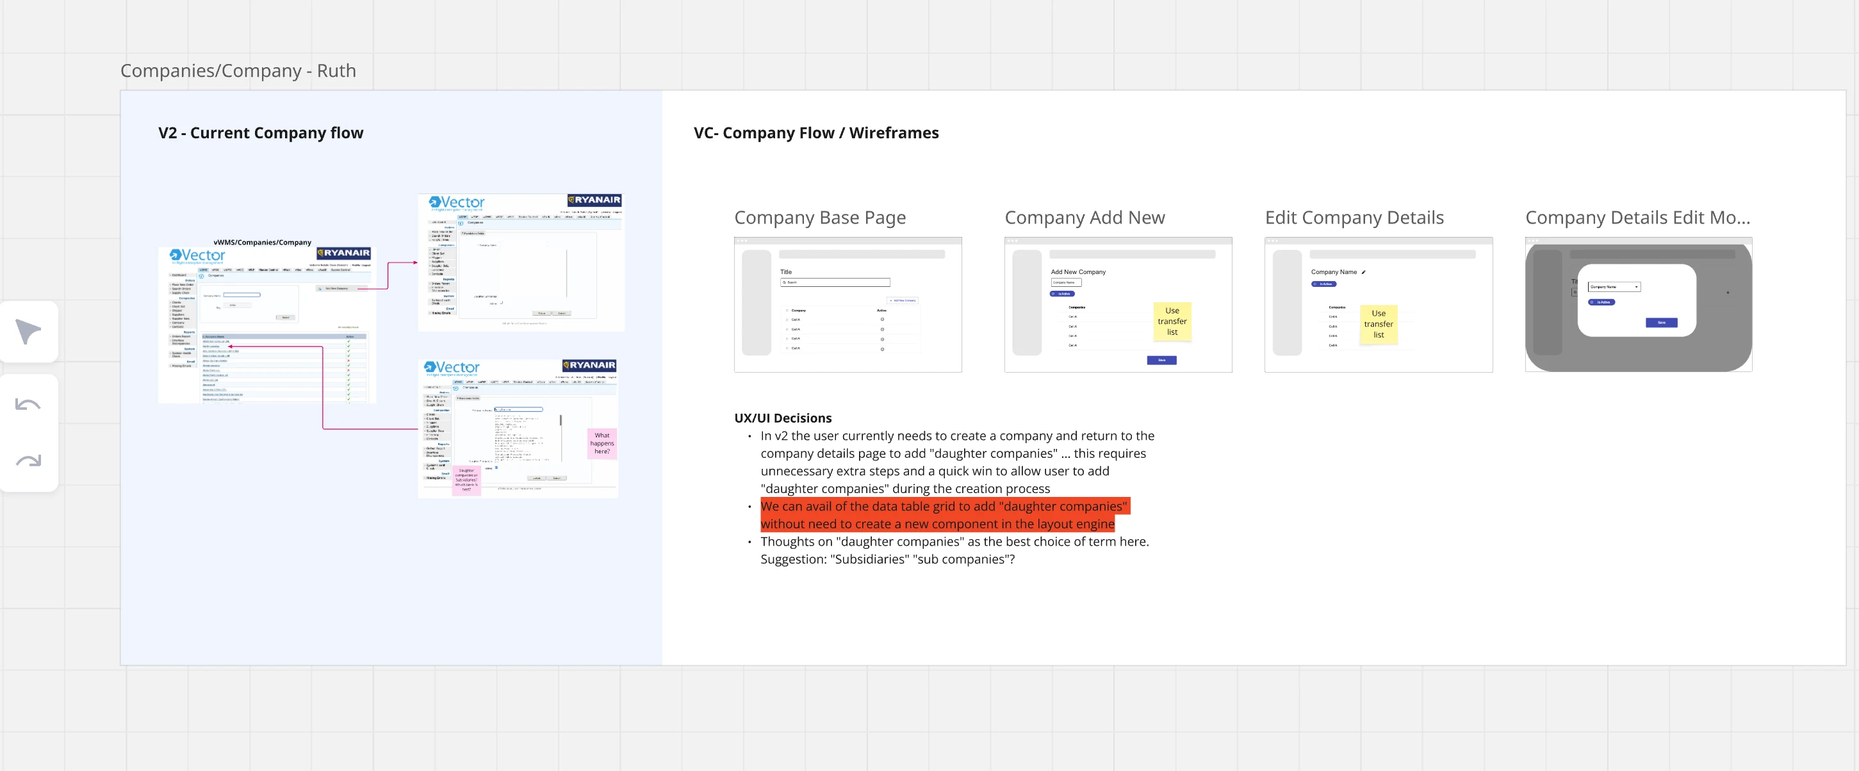Select the pink daughter companies sticky note
Viewport: 1859px width, 771px height.
466,480
